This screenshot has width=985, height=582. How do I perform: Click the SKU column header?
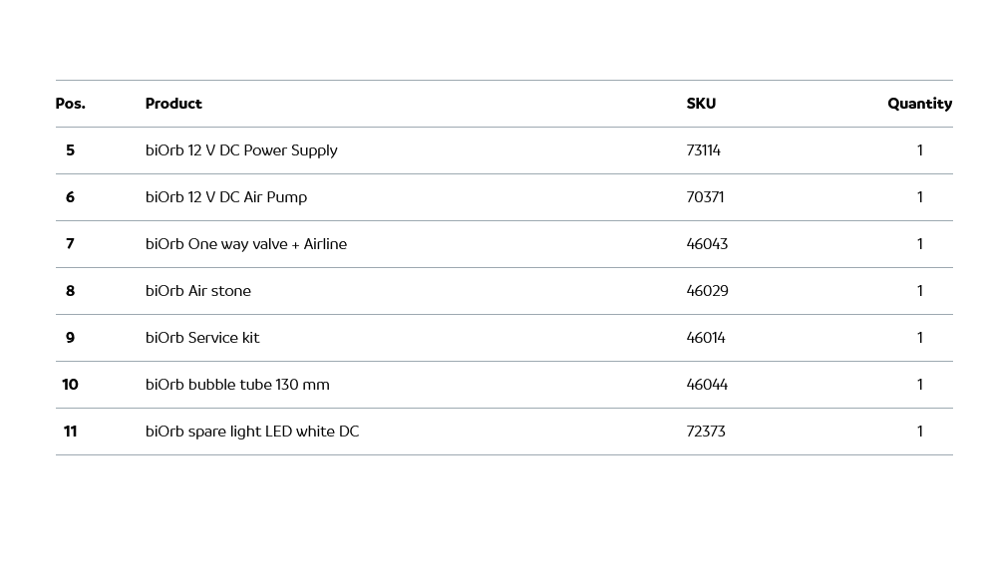701,104
